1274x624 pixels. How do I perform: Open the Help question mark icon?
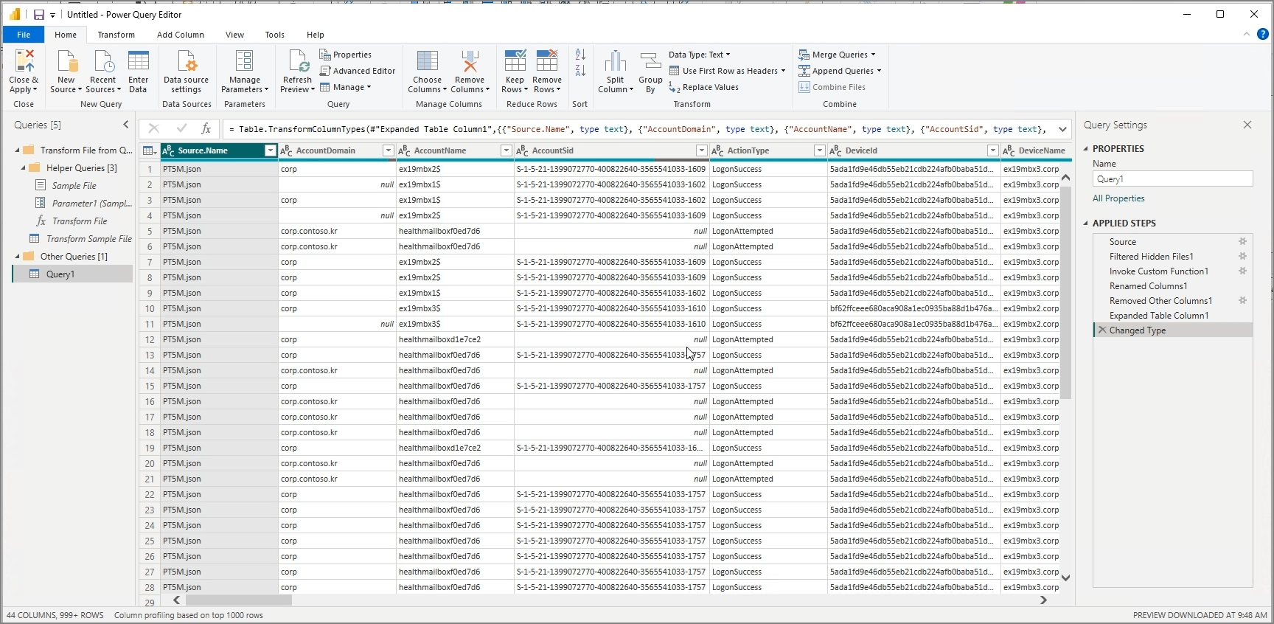(x=1263, y=34)
